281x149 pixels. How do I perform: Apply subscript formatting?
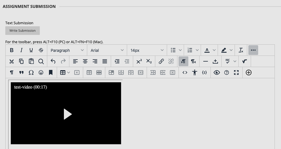click(x=149, y=61)
